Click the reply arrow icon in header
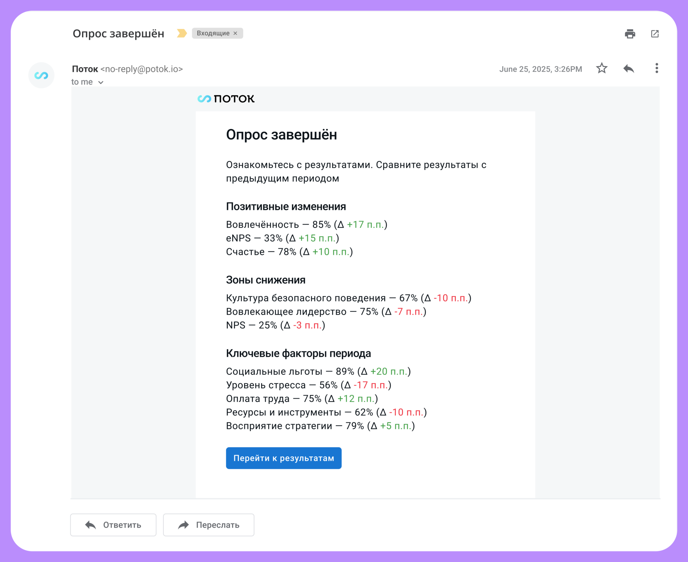 point(629,68)
